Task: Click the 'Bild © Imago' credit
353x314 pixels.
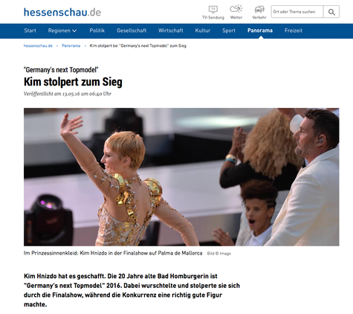Action: [x=219, y=254]
